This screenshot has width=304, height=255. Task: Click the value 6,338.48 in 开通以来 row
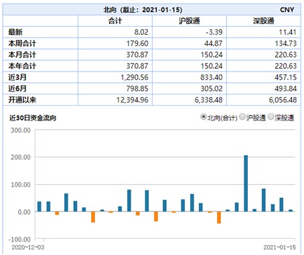[209, 100]
